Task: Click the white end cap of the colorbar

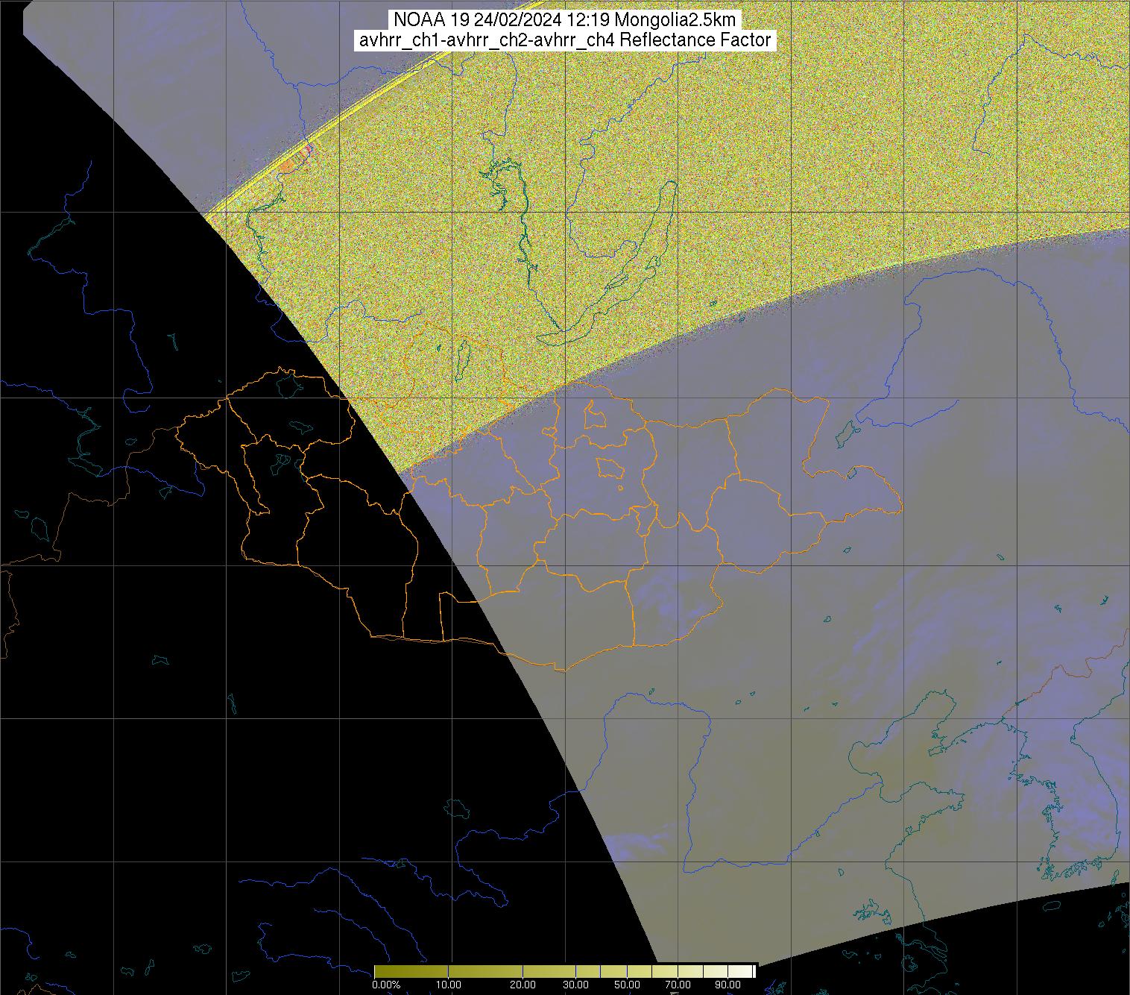Action: (x=755, y=971)
